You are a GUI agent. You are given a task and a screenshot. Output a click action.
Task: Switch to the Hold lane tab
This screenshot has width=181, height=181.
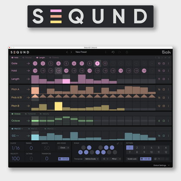[x=15, y=57]
